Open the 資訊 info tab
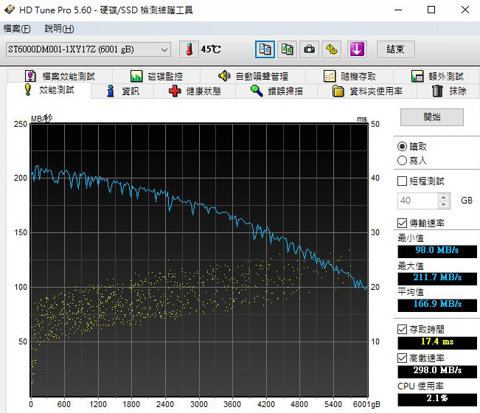The image size is (480, 413). pyautogui.click(x=122, y=91)
